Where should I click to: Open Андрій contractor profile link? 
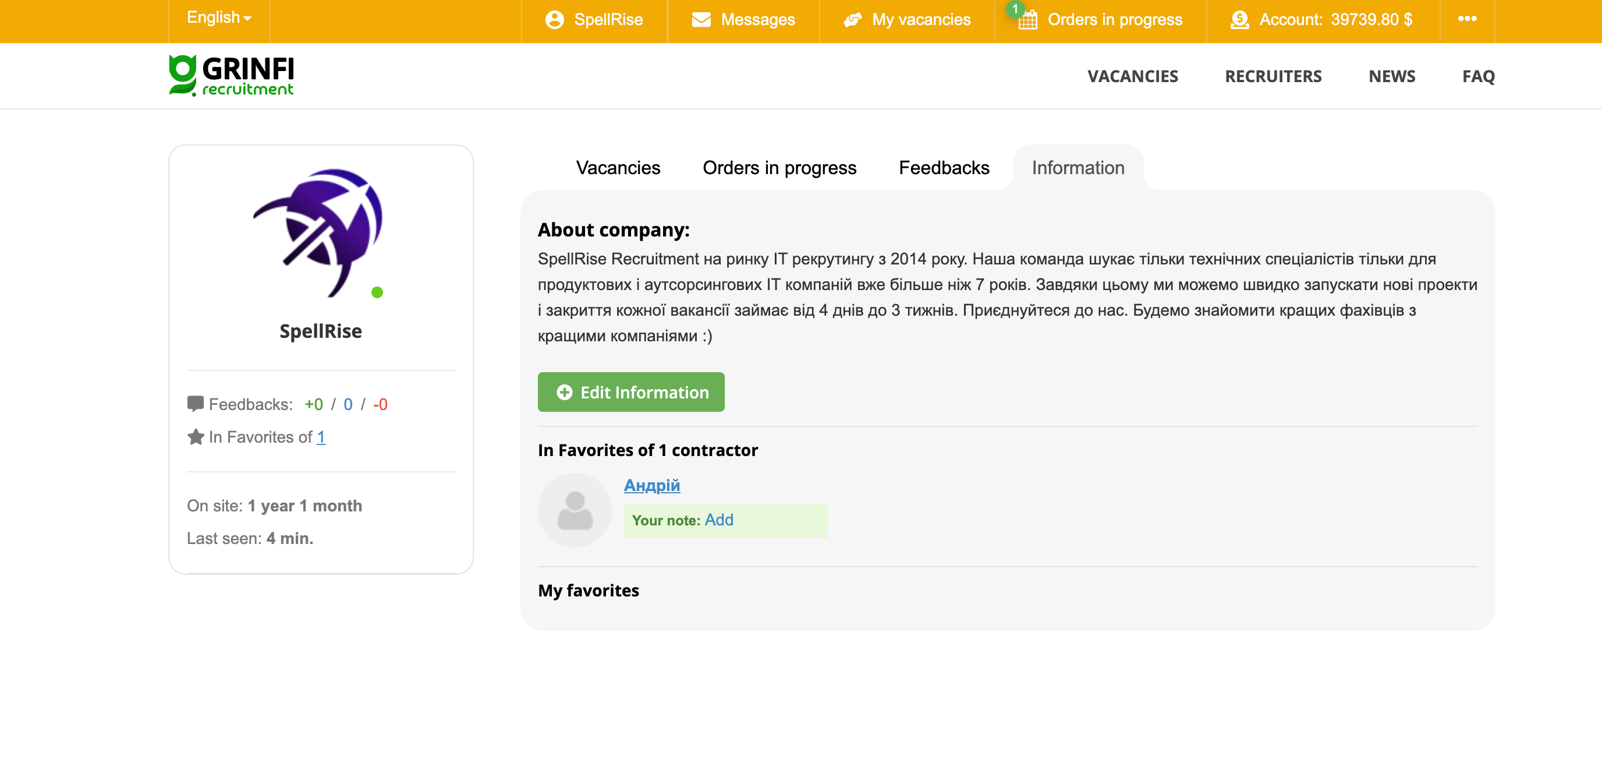click(x=651, y=485)
